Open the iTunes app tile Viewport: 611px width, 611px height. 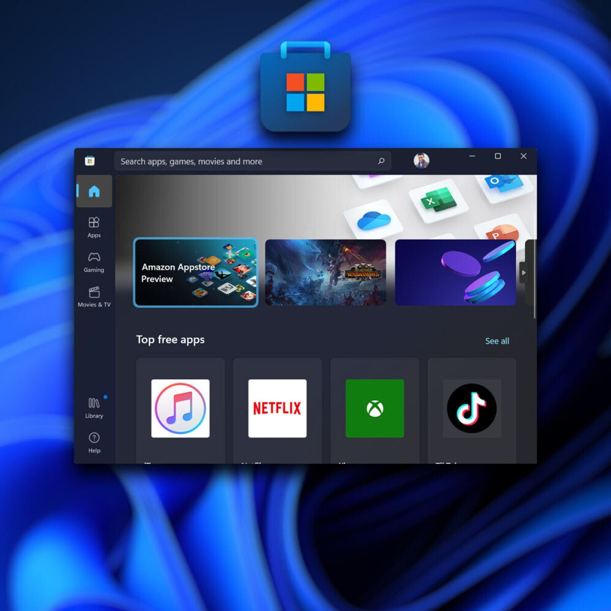[x=180, y=410]
